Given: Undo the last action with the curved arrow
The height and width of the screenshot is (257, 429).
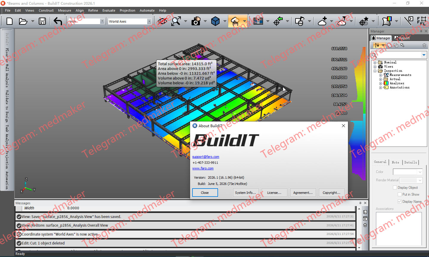Looking at the screenshot, I should [x=58, y=21].
